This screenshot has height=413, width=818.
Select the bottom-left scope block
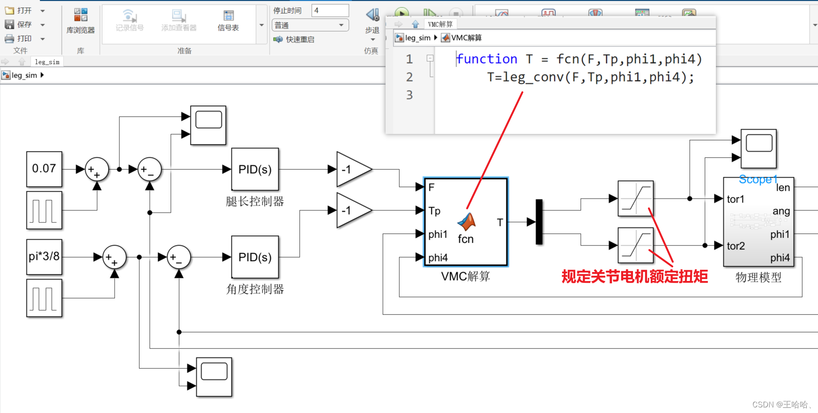pyautogui.click(x=214, y=377)
